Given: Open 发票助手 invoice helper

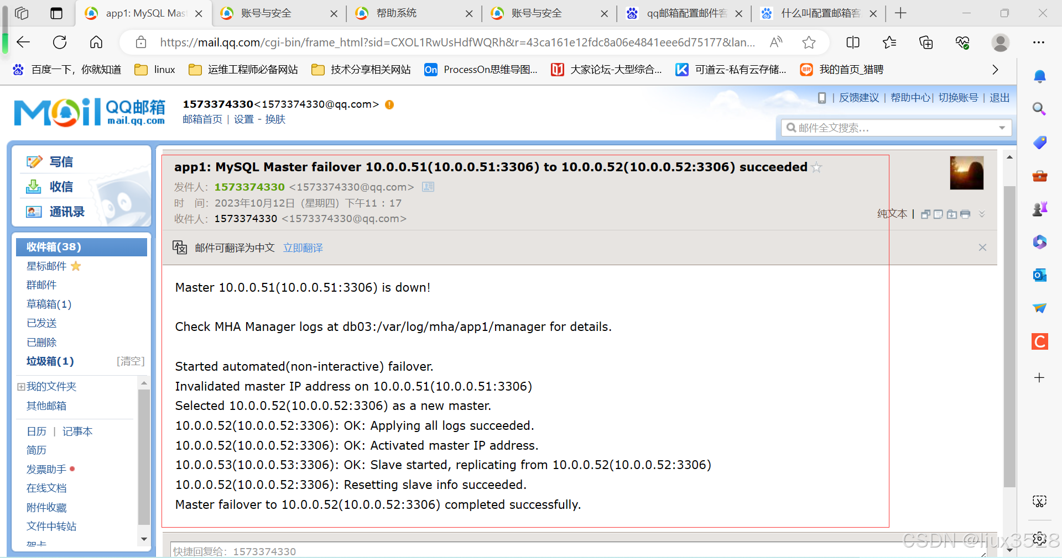Looking at the screenshot, I should 46,470.
